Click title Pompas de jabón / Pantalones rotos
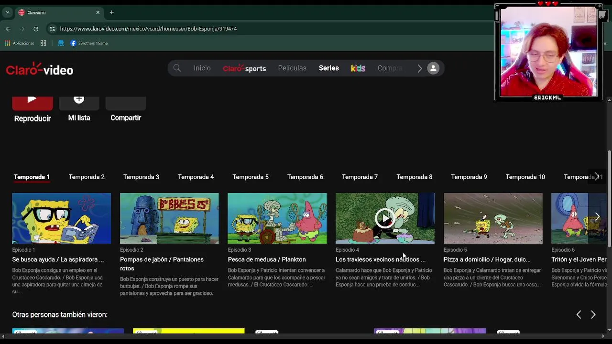The image size is (612, 344). [x=162, y=264]
